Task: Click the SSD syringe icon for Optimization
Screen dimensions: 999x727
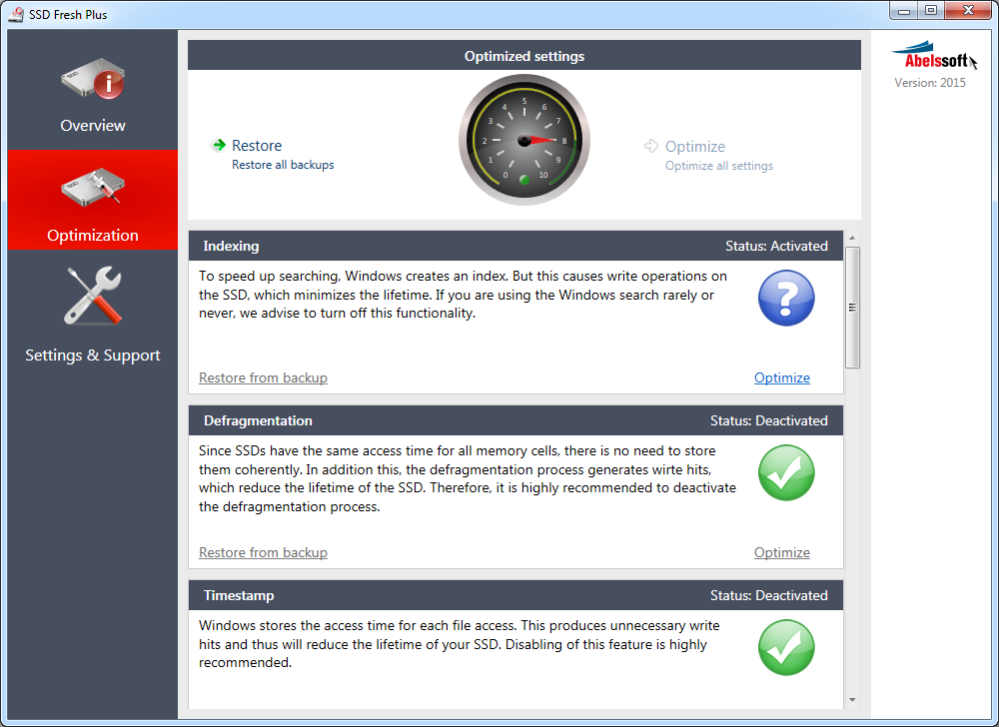Action: pyautogui.click(x=93, y=187)
